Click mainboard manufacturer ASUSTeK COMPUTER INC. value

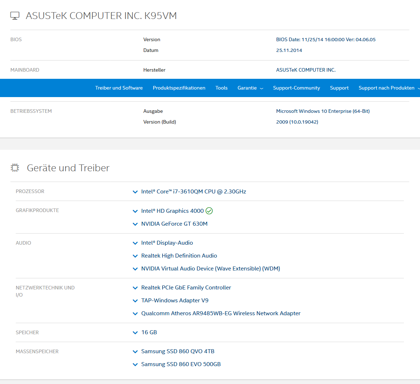tap(306, 70)
